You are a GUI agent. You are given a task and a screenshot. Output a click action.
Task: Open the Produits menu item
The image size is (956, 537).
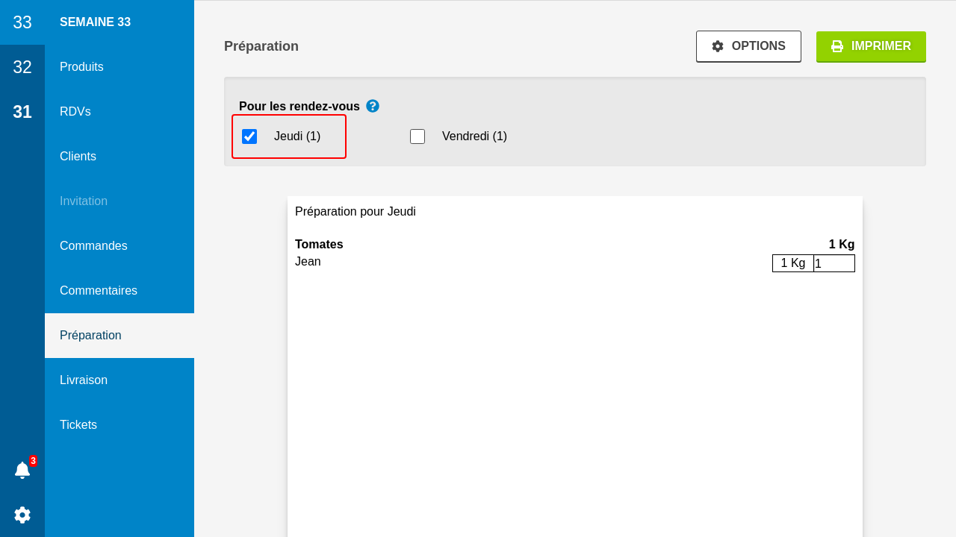click(x=81, y=67)
